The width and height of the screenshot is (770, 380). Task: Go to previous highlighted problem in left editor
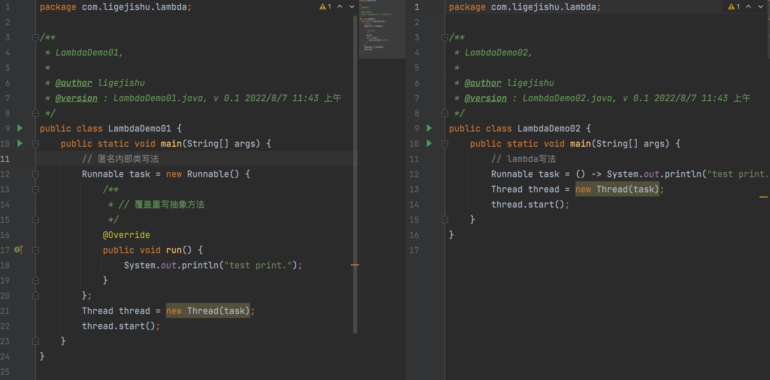340,7
